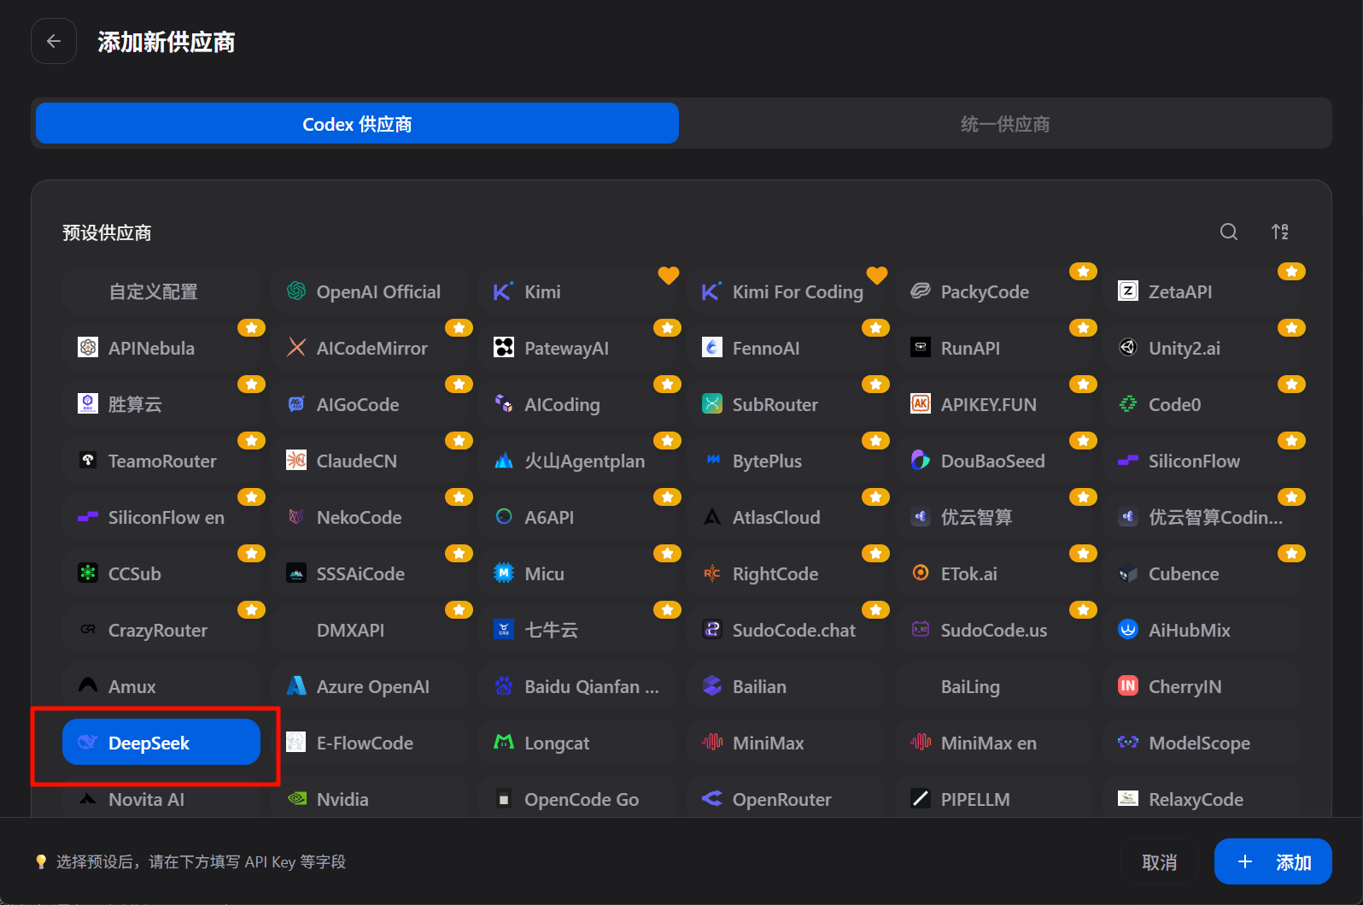This screenshot has height=905, width=1363.
Task: Pick the AICodeMirror logo icon
Action: pyautogui.click(x=296, y=348)
